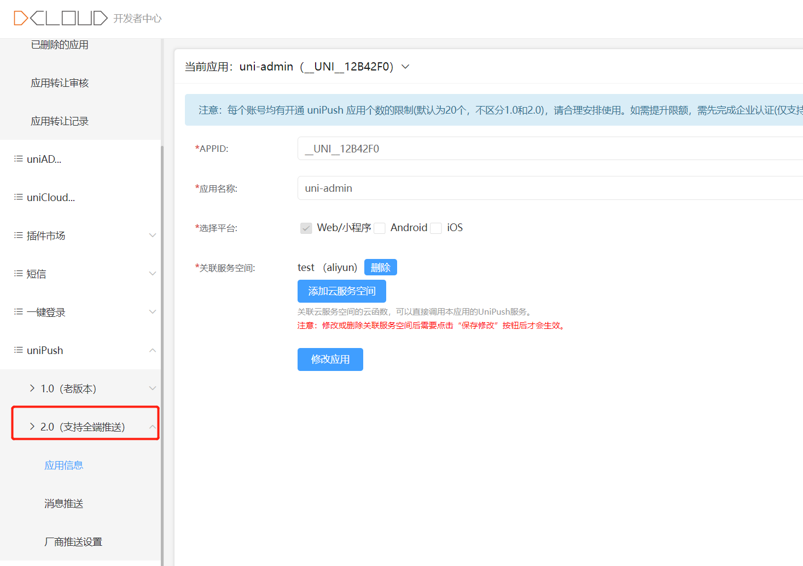Open the 一键登录 sidebar menu
Screen dimensions: 803x566
click(x=80, y=312)
